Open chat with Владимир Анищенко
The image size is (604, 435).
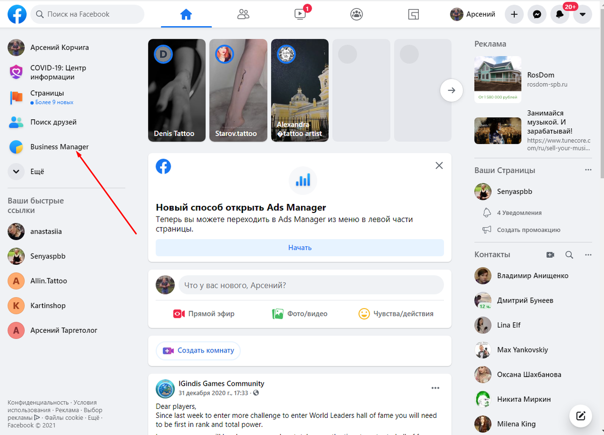(534, 275)
